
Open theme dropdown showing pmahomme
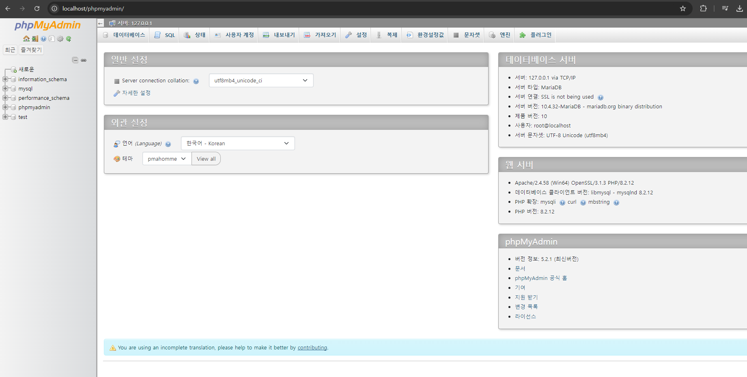point(167,159)
